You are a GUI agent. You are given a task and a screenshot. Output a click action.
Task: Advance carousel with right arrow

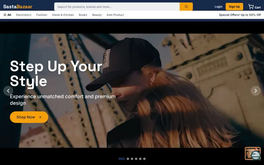(x=255, y=91)
